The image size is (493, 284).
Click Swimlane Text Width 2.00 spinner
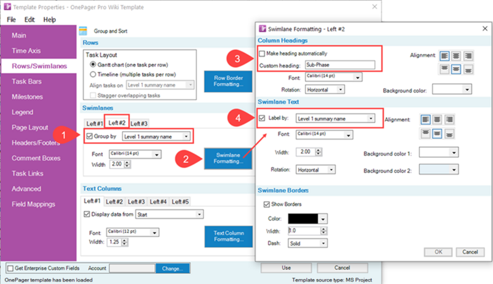coord(309,152)
